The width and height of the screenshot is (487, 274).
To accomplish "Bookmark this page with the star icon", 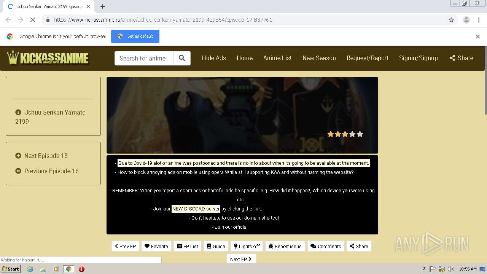I will [451, 20].
